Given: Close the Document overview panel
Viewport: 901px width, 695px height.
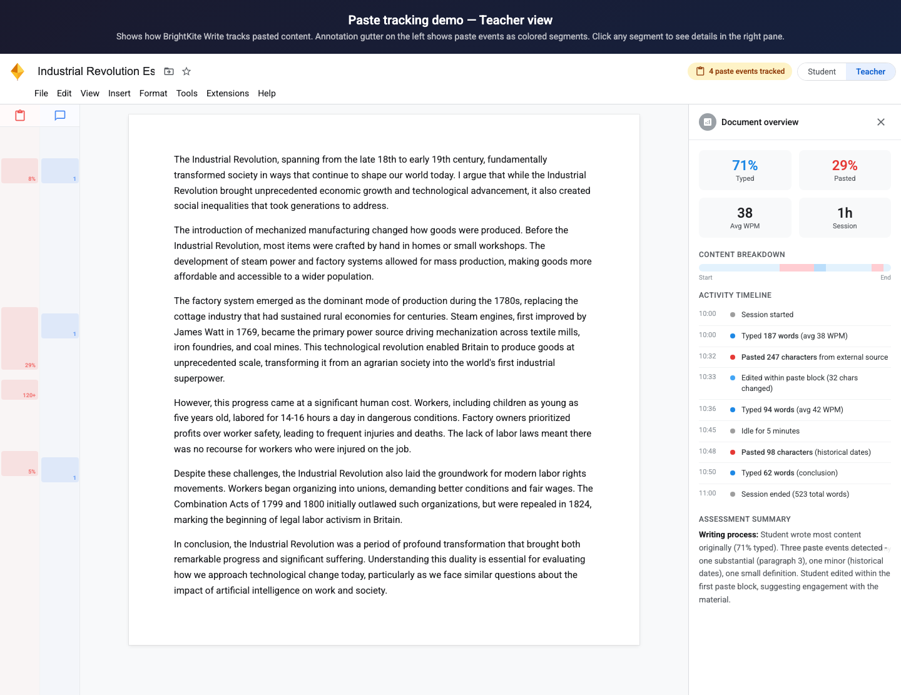Looking at the screenshot, I should pos(881,122).
